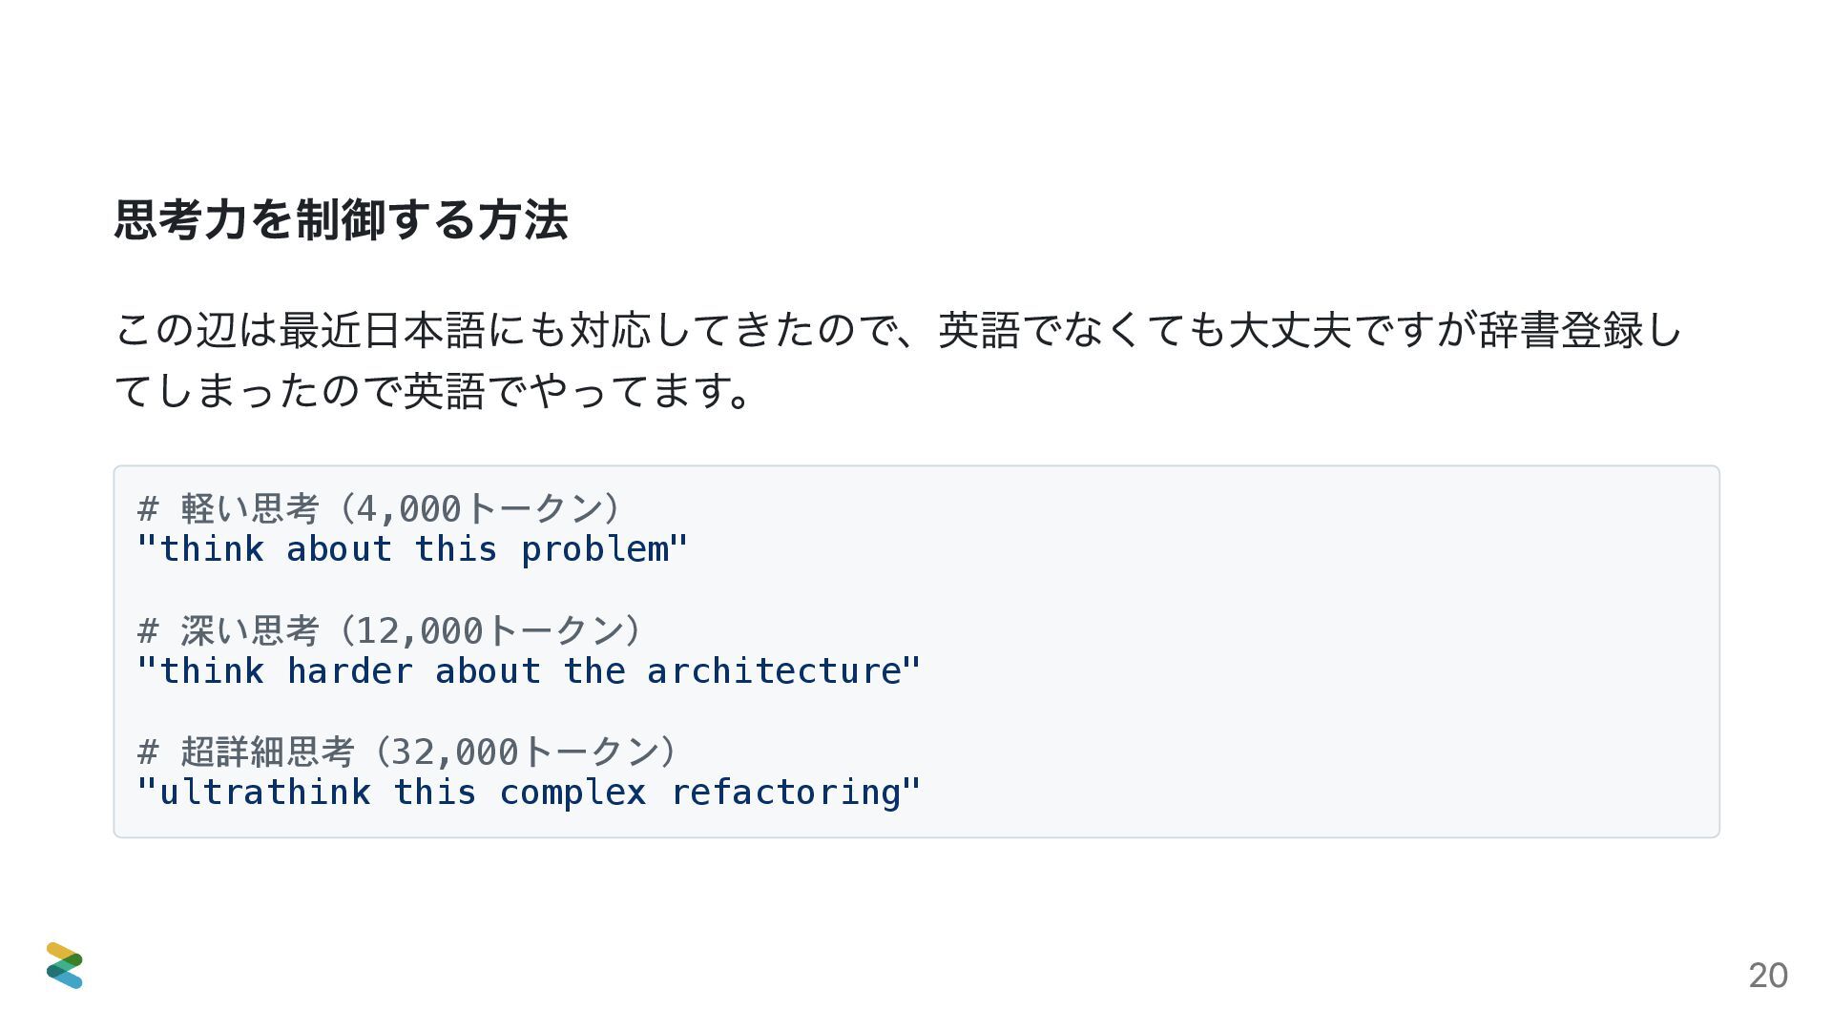Click the 32,000 number in the third comment
The width and height of the screenshot is (1832, 1030).
455,752
